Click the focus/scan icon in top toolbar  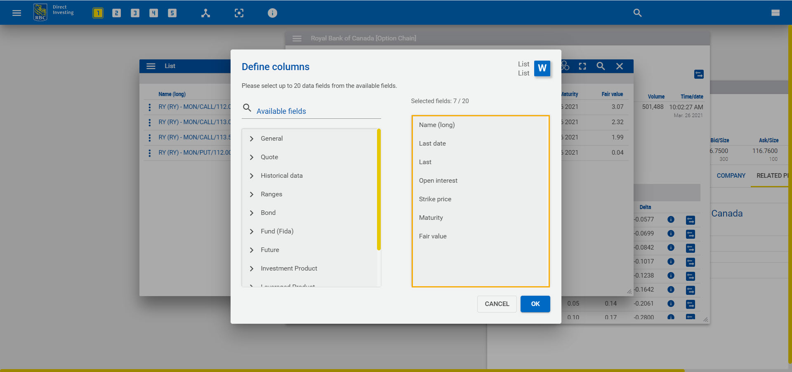(239, 13)
